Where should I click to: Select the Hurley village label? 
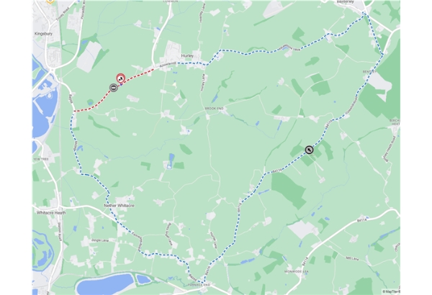tap(187, 55)
